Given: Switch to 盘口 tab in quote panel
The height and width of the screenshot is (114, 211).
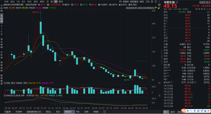Looking at the screenshot, I should point(166,112).
